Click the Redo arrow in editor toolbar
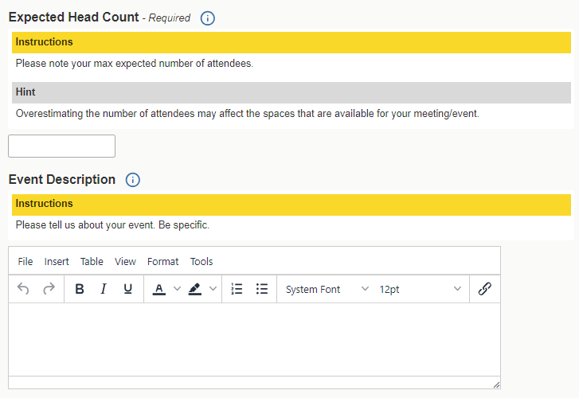Image resolution: width=579 pixels, height=398 pixels. 49,289
